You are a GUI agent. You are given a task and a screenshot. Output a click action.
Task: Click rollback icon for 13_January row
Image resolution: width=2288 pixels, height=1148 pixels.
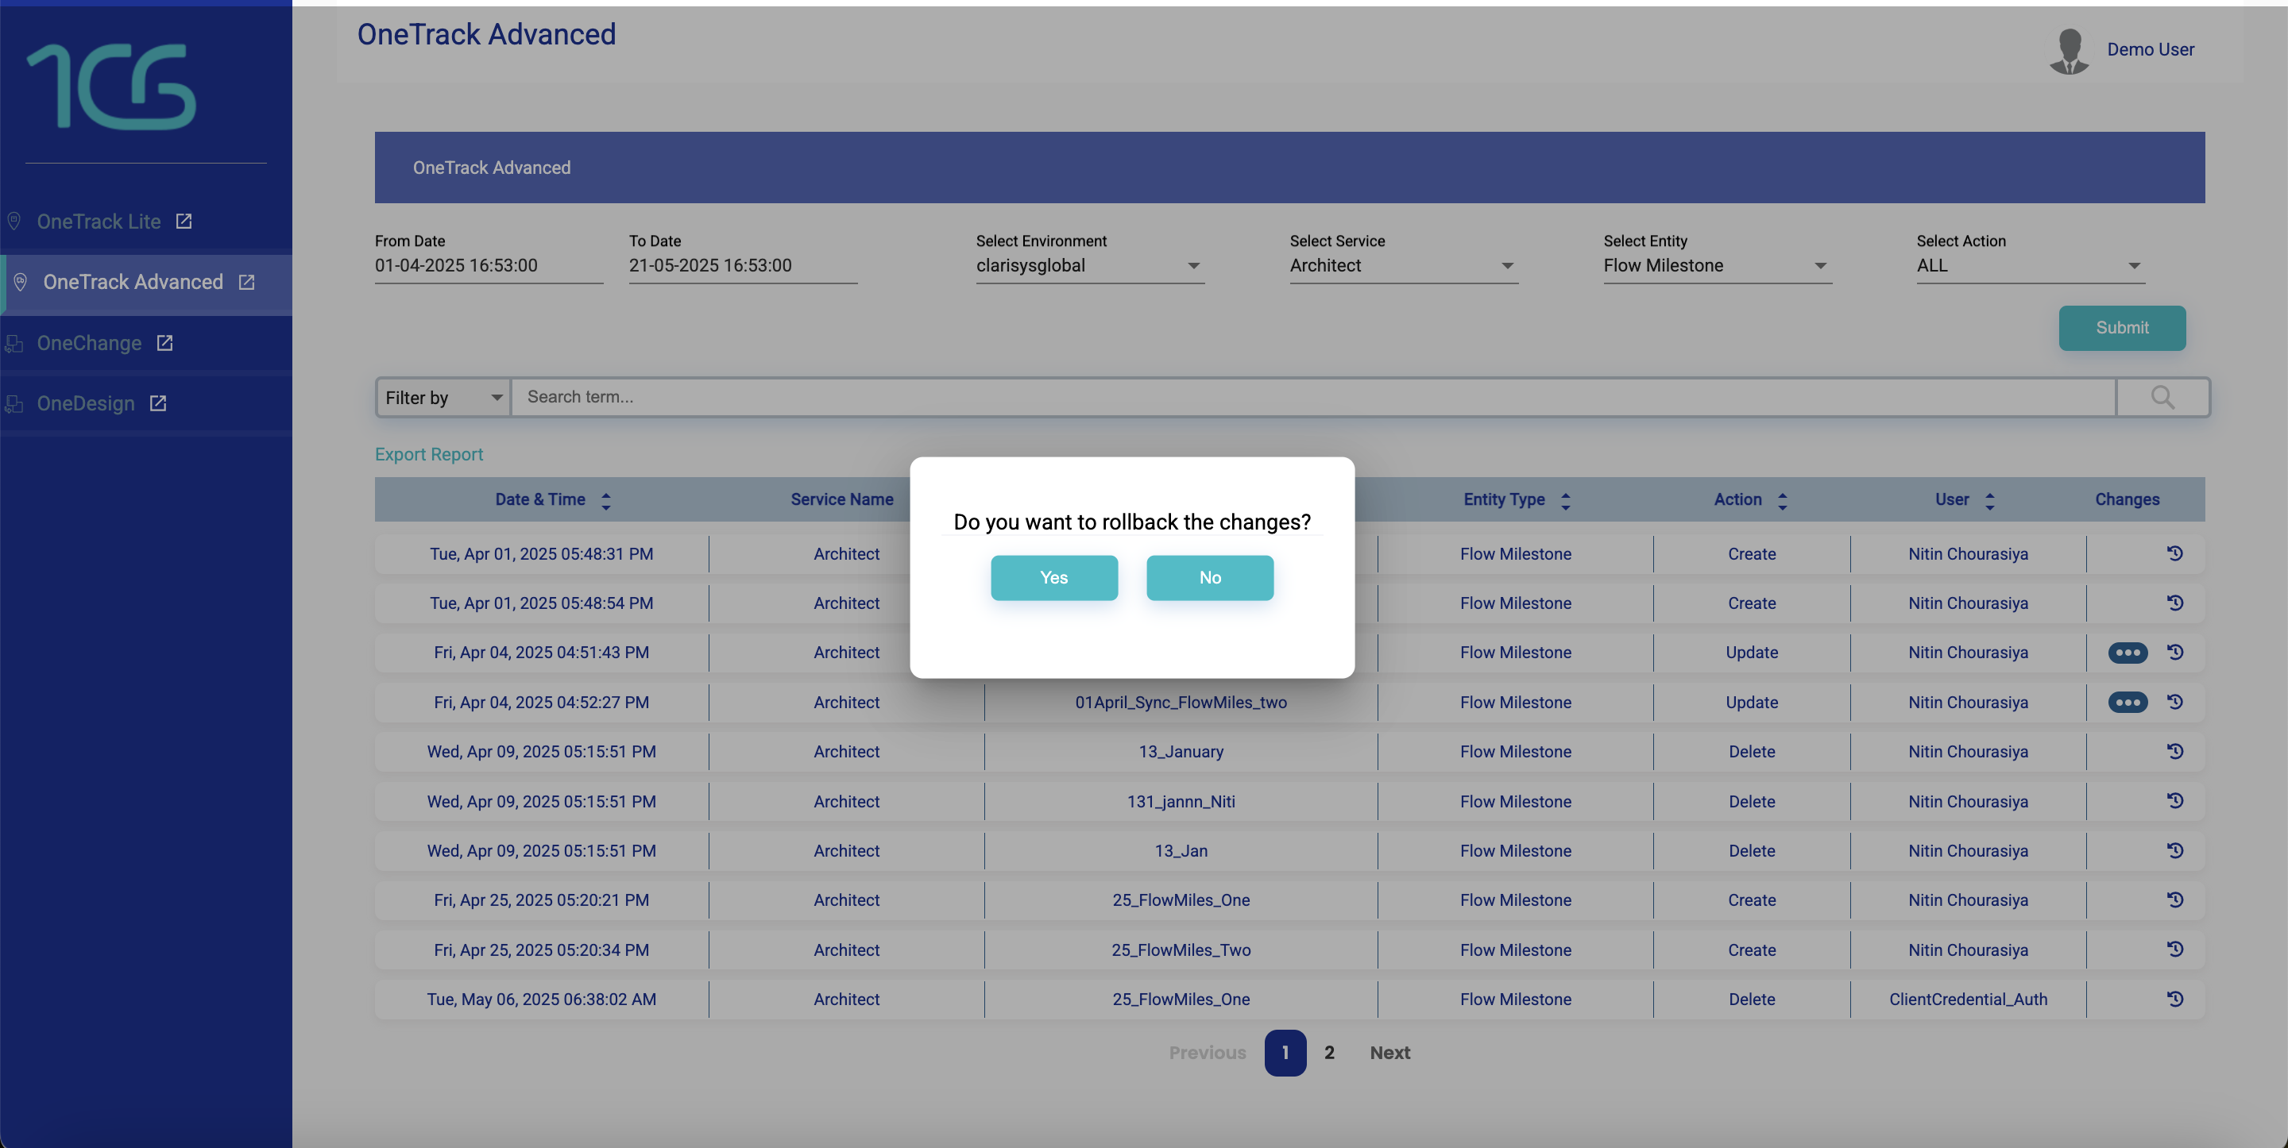click(x=2174, y=751)
